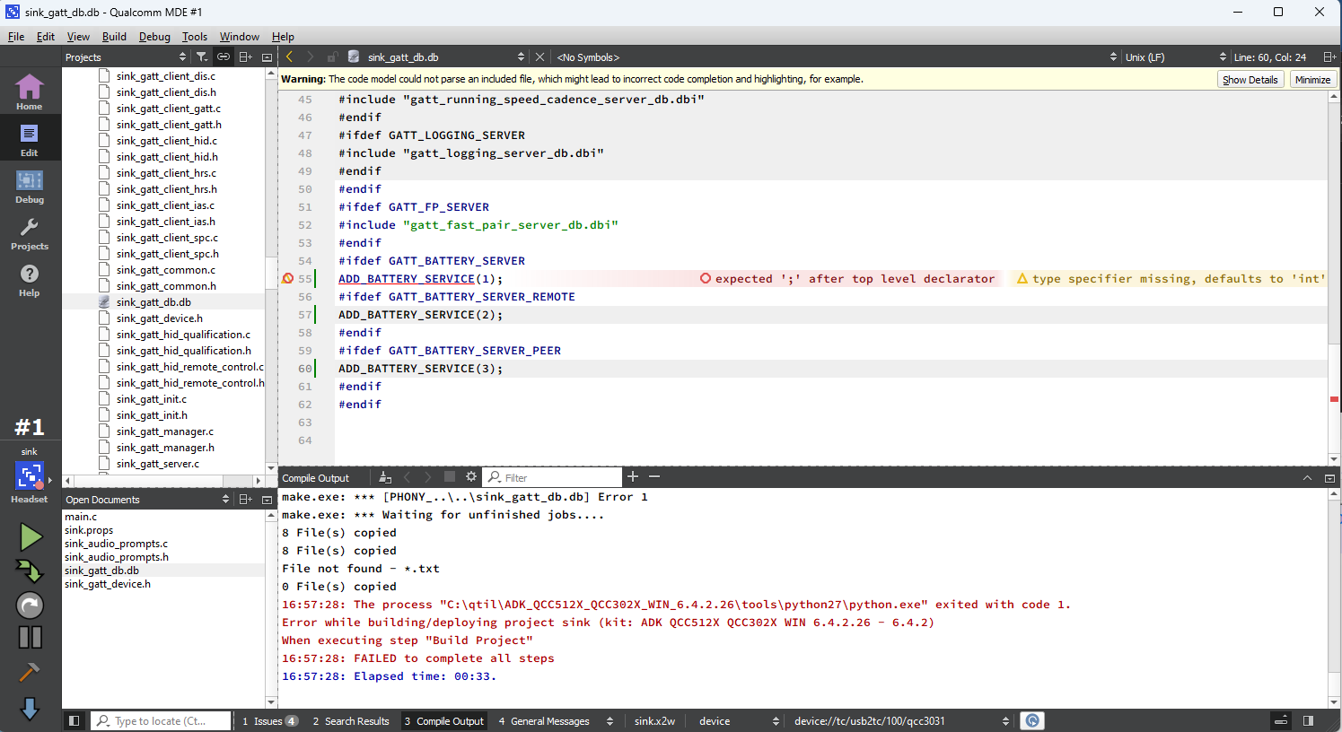The width and height of the screenshot is (1342, 732).
Task: Close the sink_gatt_db.db document X
Action: point(539,57)
